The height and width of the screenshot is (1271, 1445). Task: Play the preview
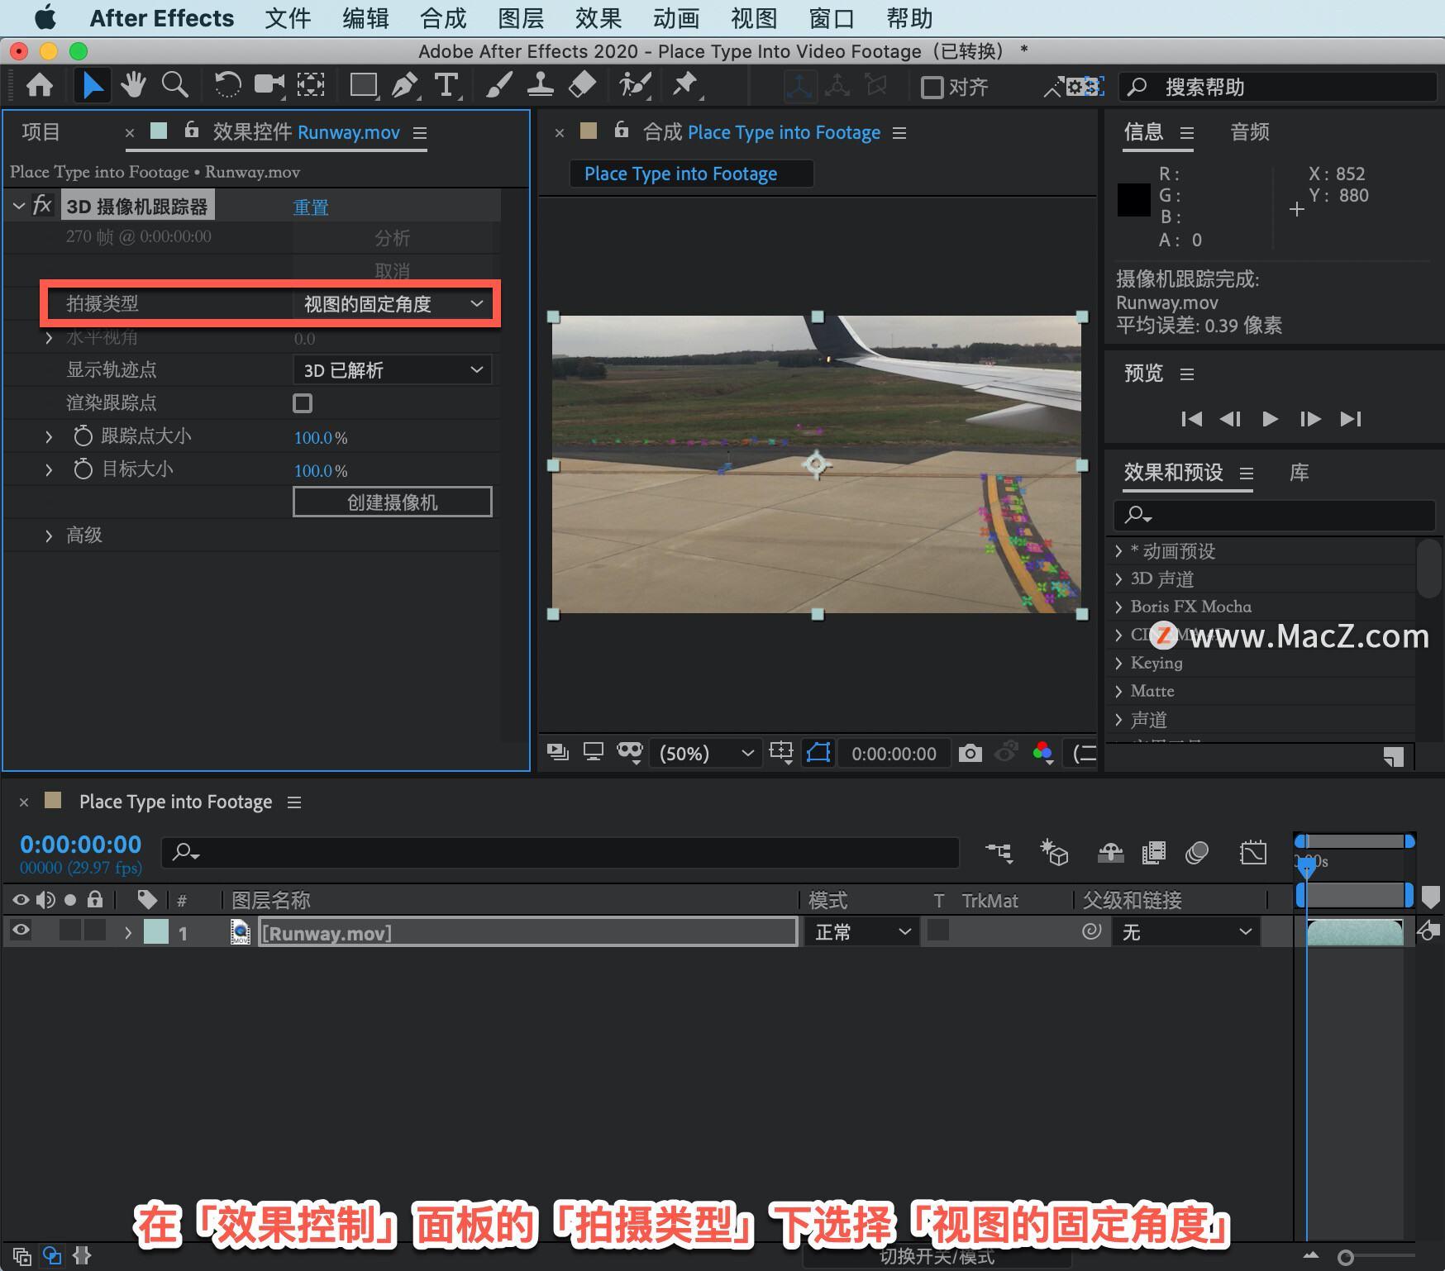1271,419
